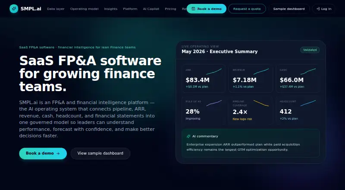This screenshot has width=345, height=190.
Task: Click the hero Book a demo button
Action: [43, 153]
